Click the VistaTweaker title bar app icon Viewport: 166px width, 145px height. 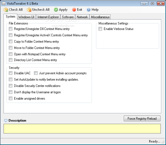4,4
